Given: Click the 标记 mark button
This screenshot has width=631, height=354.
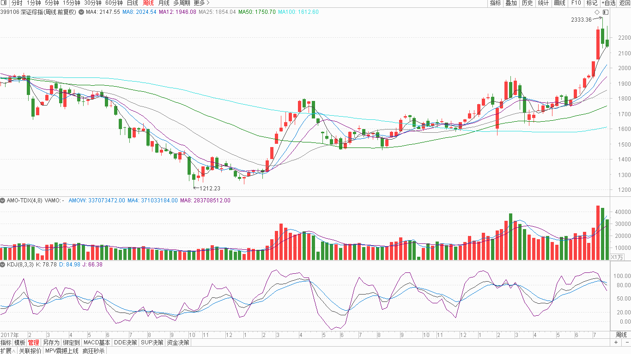Looking at the screenshot, I should [592, 3].
